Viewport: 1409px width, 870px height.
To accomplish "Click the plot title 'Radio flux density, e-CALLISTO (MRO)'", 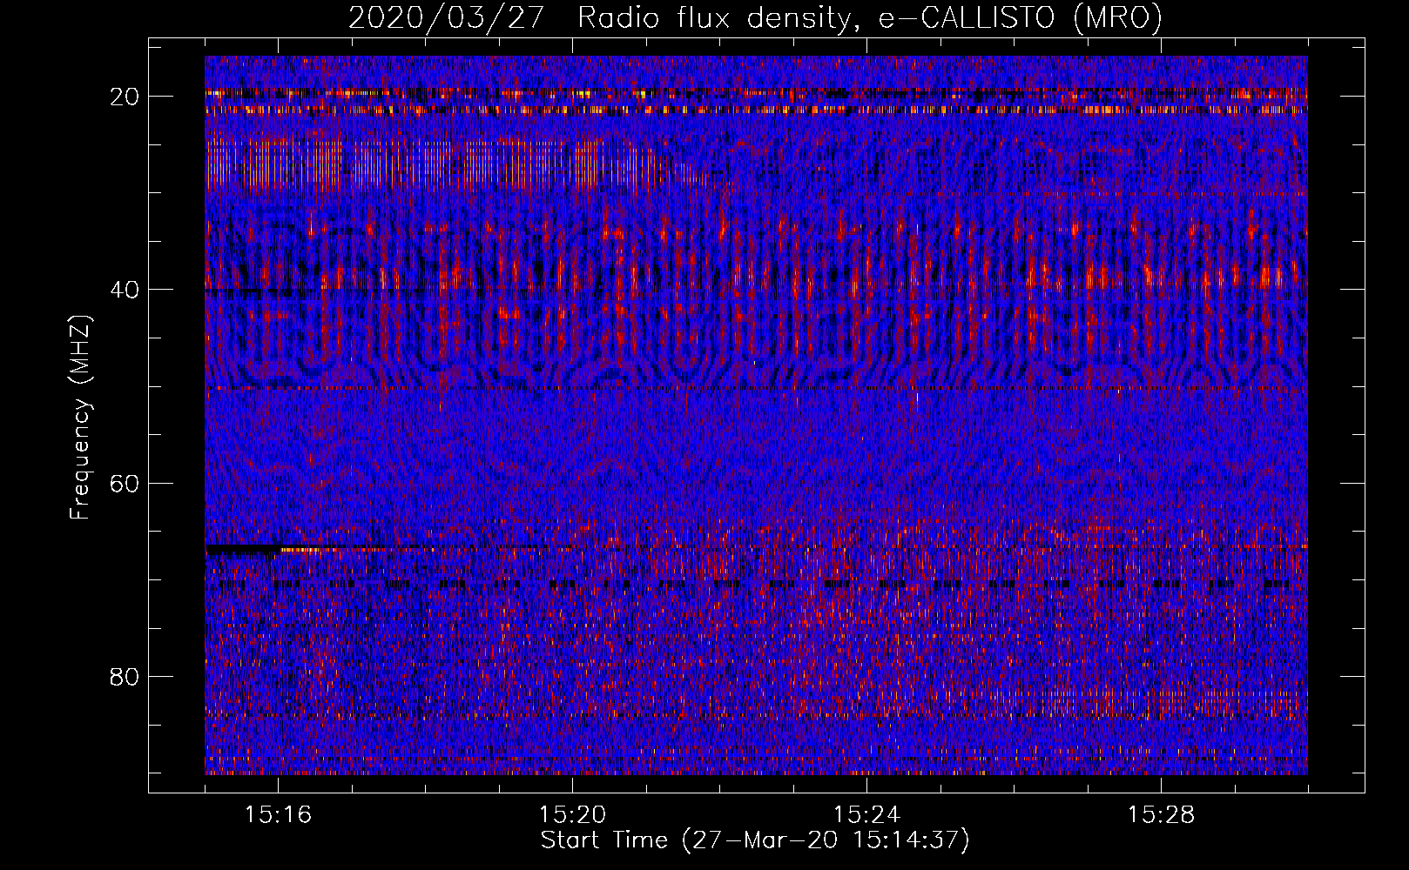I will [870, 17].
